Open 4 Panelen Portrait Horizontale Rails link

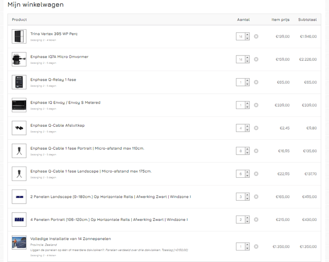[x=109, y=220]
